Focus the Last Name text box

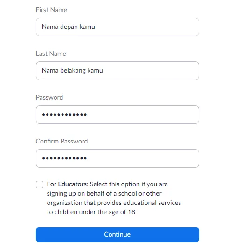[117, 71]
